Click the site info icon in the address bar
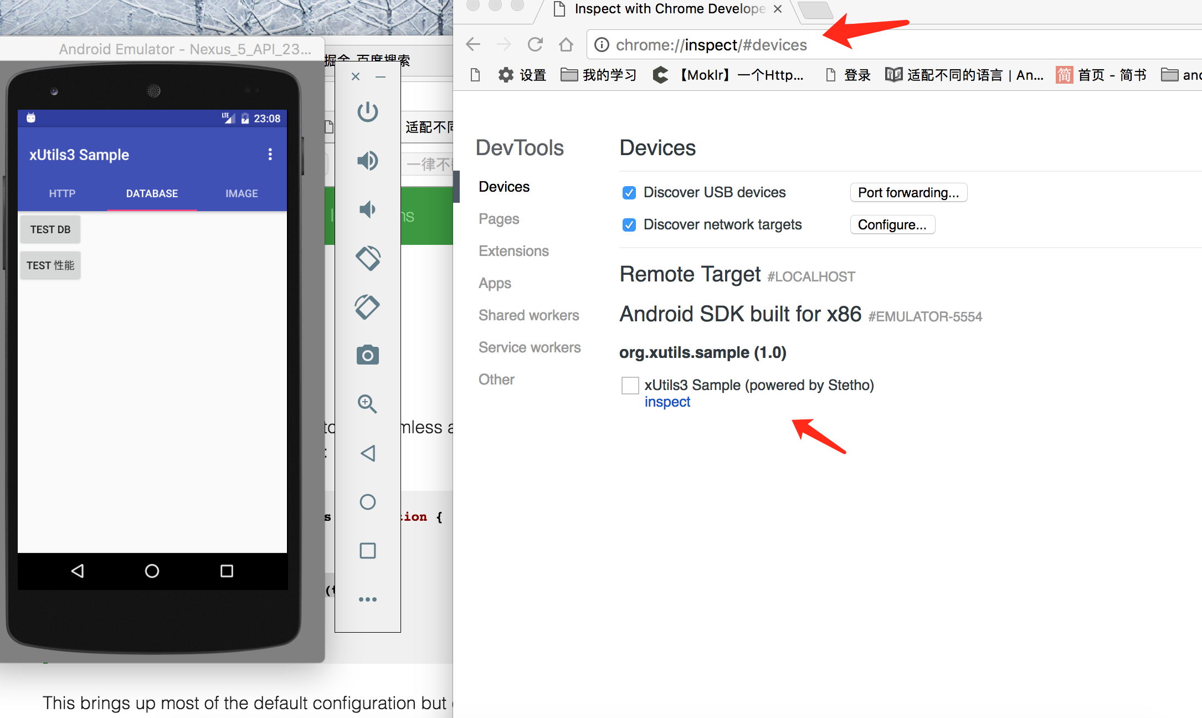This screenshot has height=718, width=1202. [x=602, y=44]
